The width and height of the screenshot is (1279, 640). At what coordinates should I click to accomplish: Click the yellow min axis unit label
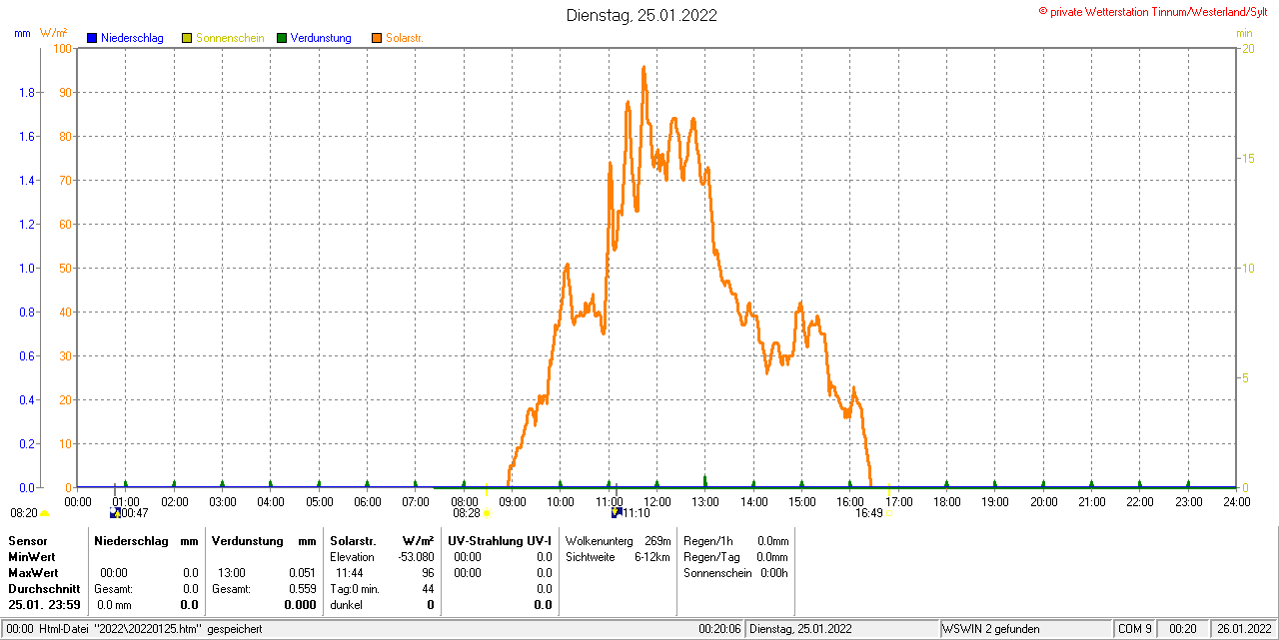click(1244, 33)
